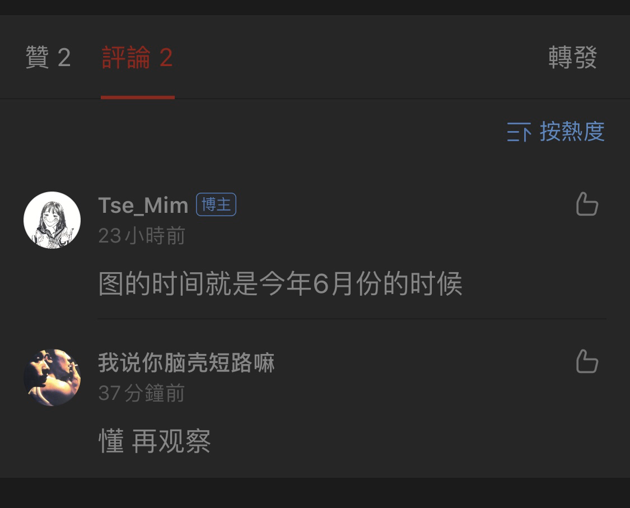Click the 37分鐘前 timestamp
Screen dimensions: 630x508
tap(142, 393)
